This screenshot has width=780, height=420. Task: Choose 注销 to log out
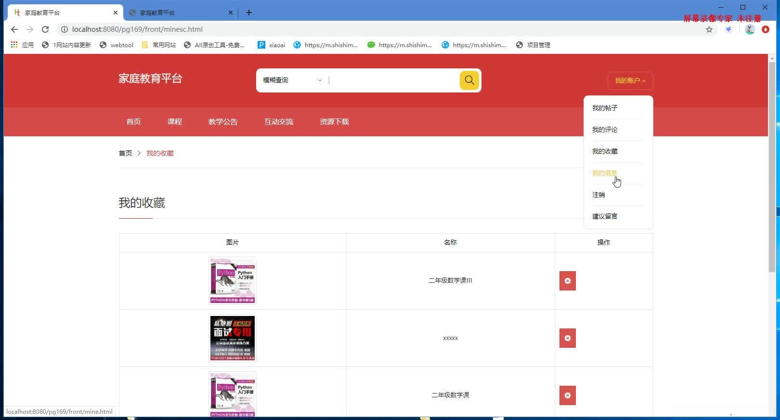[598, 195]
